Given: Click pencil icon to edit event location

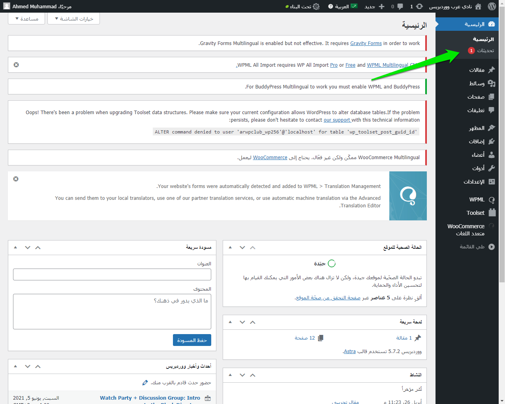Looking at the screenshot, I should pyautogui.click(x=145, y=383).
